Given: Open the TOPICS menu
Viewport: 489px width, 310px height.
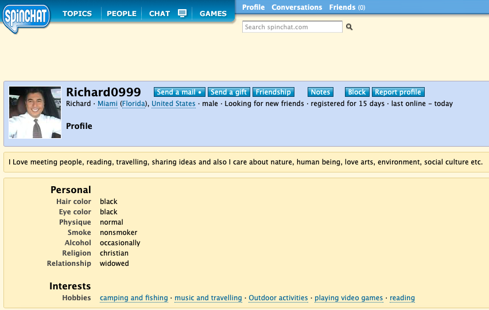Looking at the screenshot, I should pos(77,13).
